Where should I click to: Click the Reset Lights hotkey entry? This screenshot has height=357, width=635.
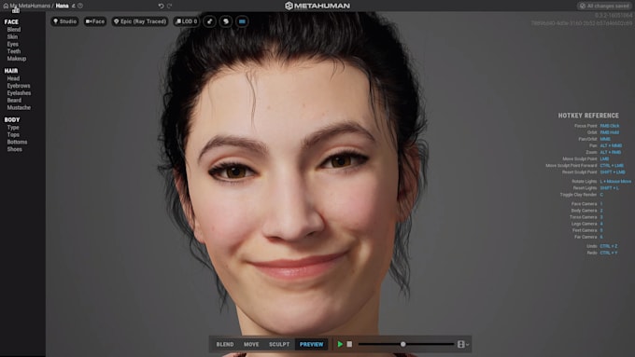596,188
